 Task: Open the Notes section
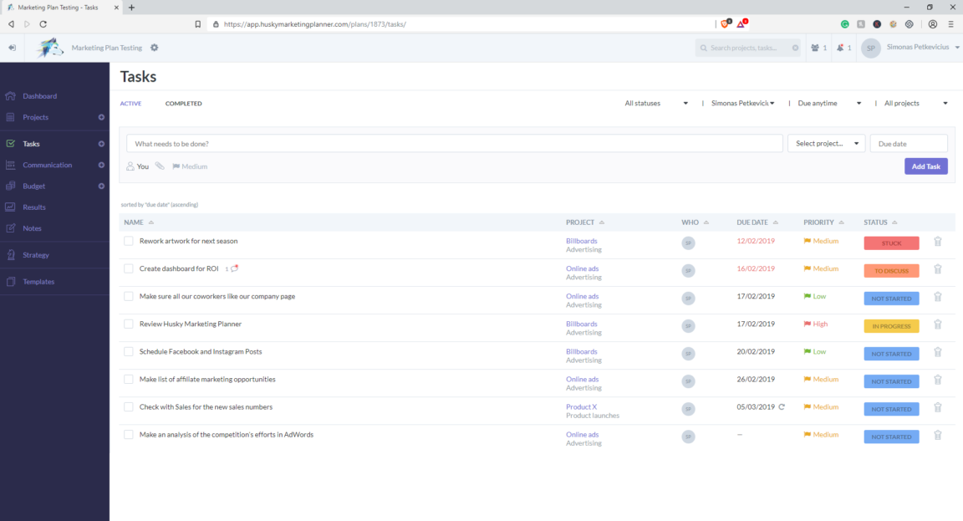32,227
